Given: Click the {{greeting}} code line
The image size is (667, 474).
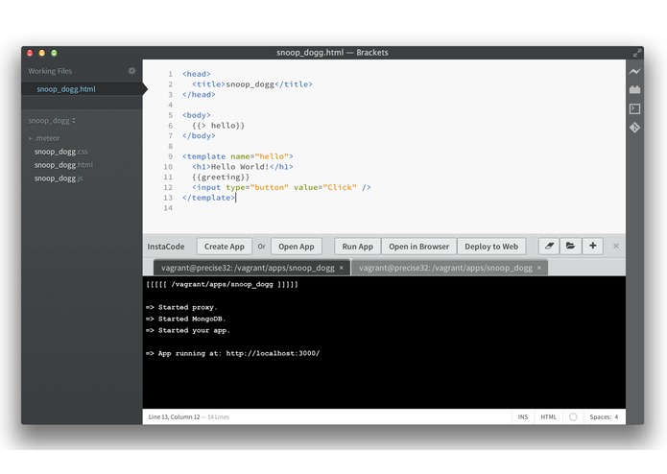Looking at the screenshot, I should point(221,178).
